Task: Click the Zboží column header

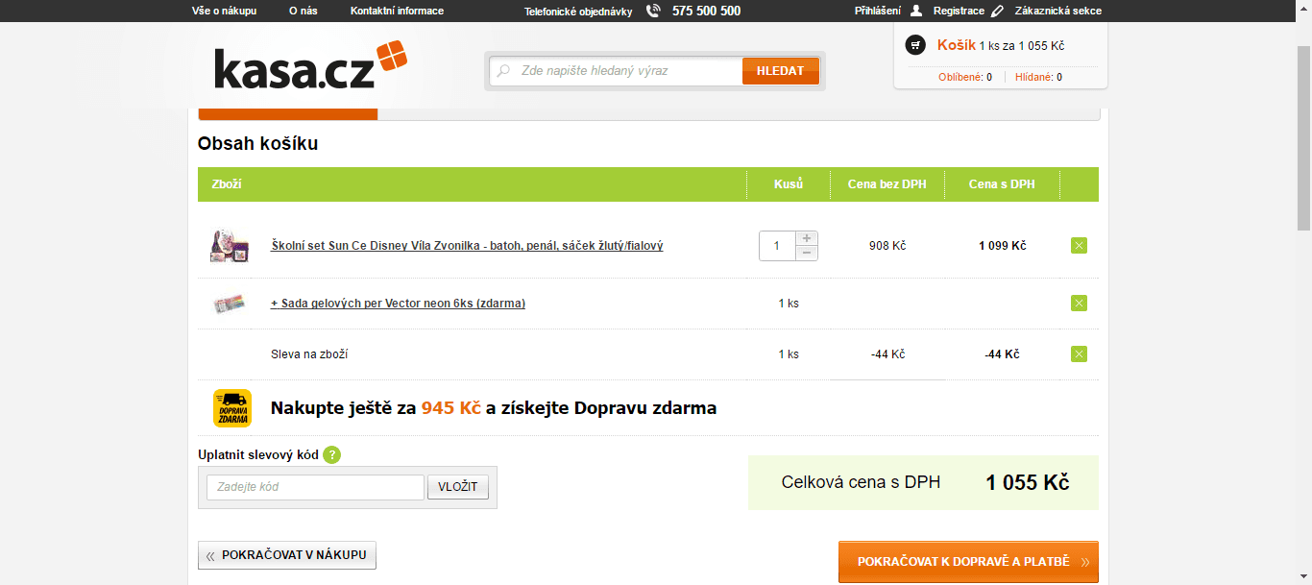Action: [x=227, y=184]
